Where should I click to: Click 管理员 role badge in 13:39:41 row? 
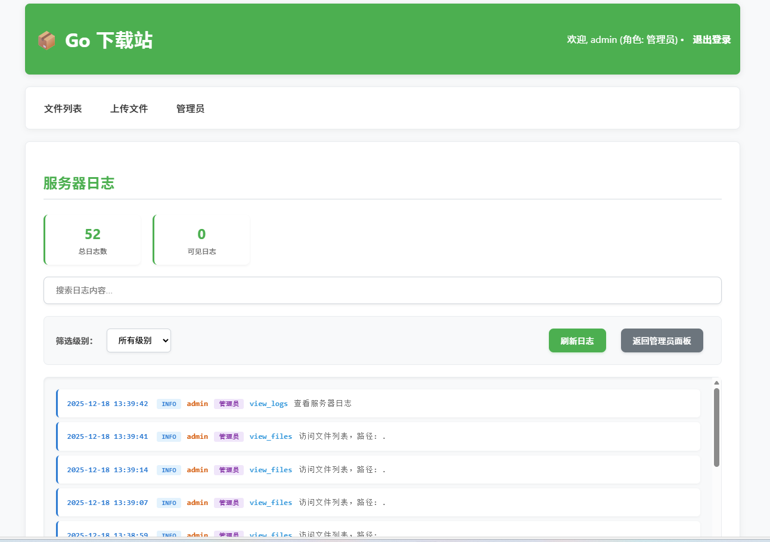coord(229,436)
